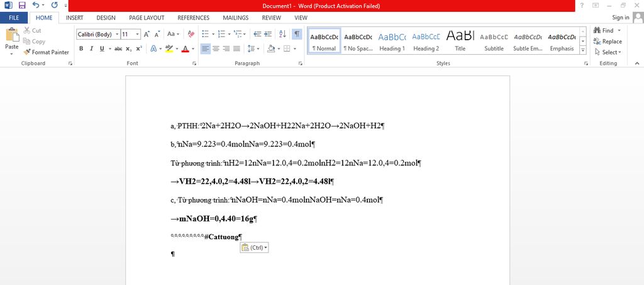The image size is (644, 285).
Task: Switch to DESIGN tab
Action: pos(106,18)
